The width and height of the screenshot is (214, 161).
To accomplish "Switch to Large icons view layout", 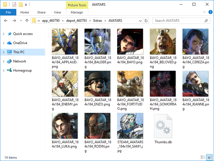I will pos(210,157).
